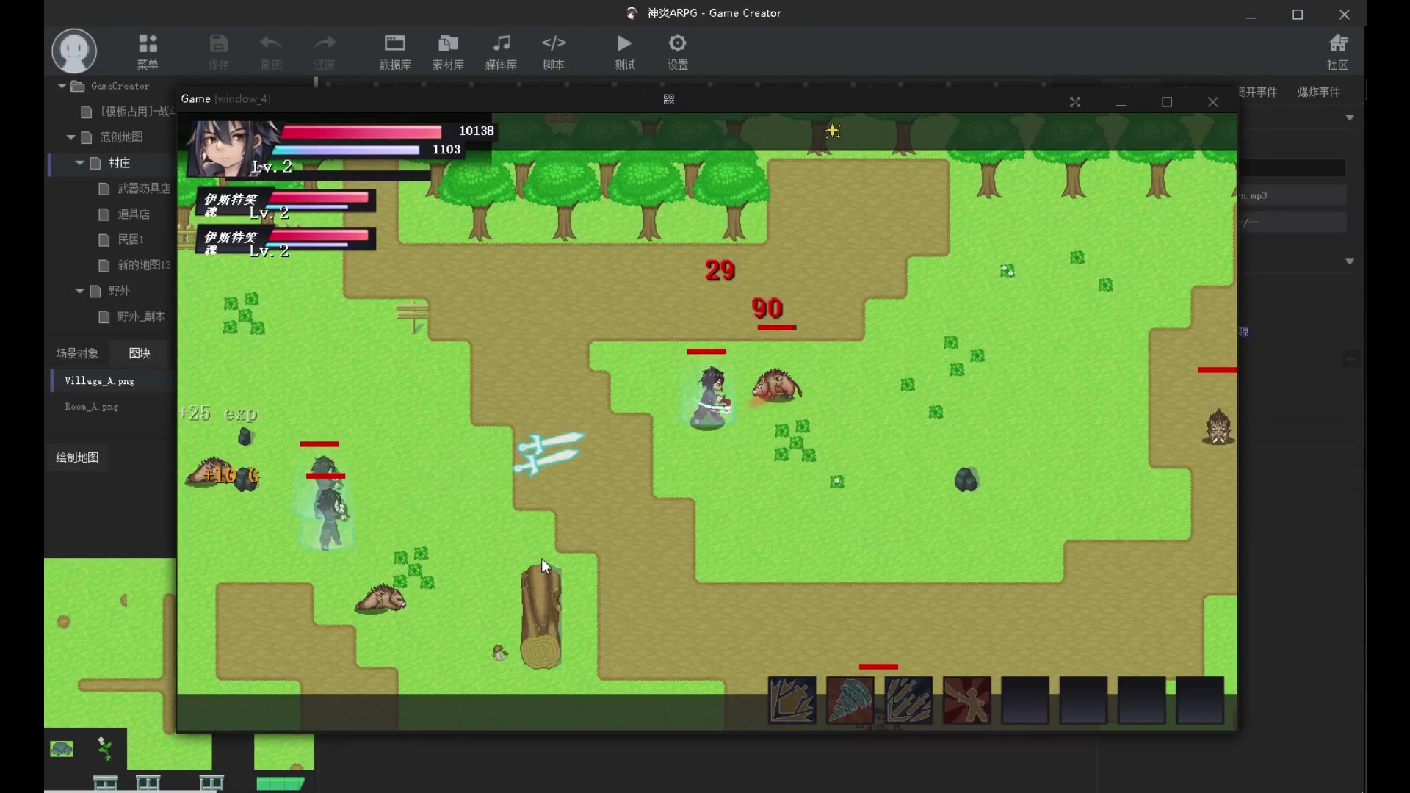
Task: Pick the sprout plant tile in palette
Action: (x=105, y=748)
